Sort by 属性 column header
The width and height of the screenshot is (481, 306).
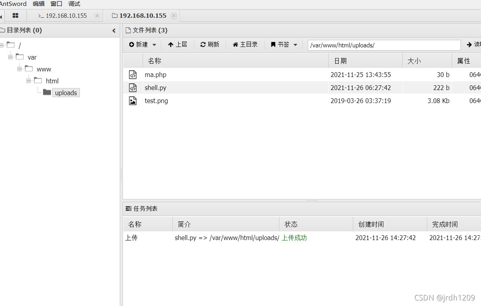[466, 61]
